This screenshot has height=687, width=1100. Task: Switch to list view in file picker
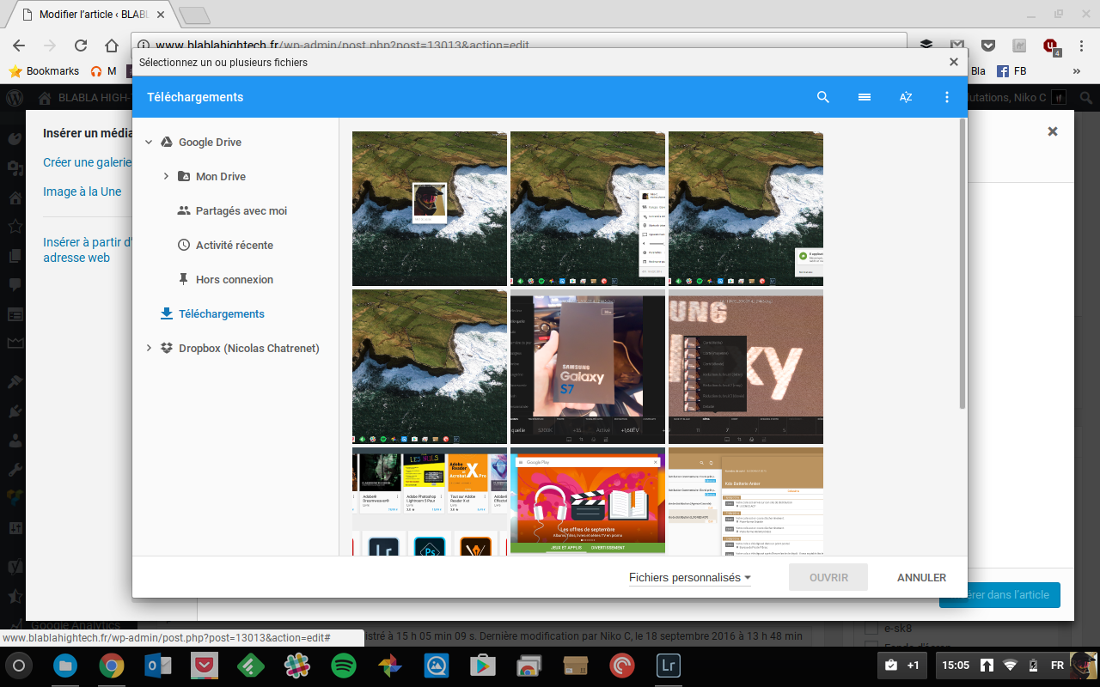point(865,97)
